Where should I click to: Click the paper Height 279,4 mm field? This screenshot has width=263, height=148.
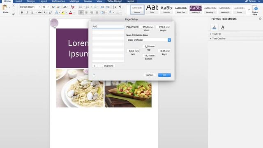click(x=164, y=27)
